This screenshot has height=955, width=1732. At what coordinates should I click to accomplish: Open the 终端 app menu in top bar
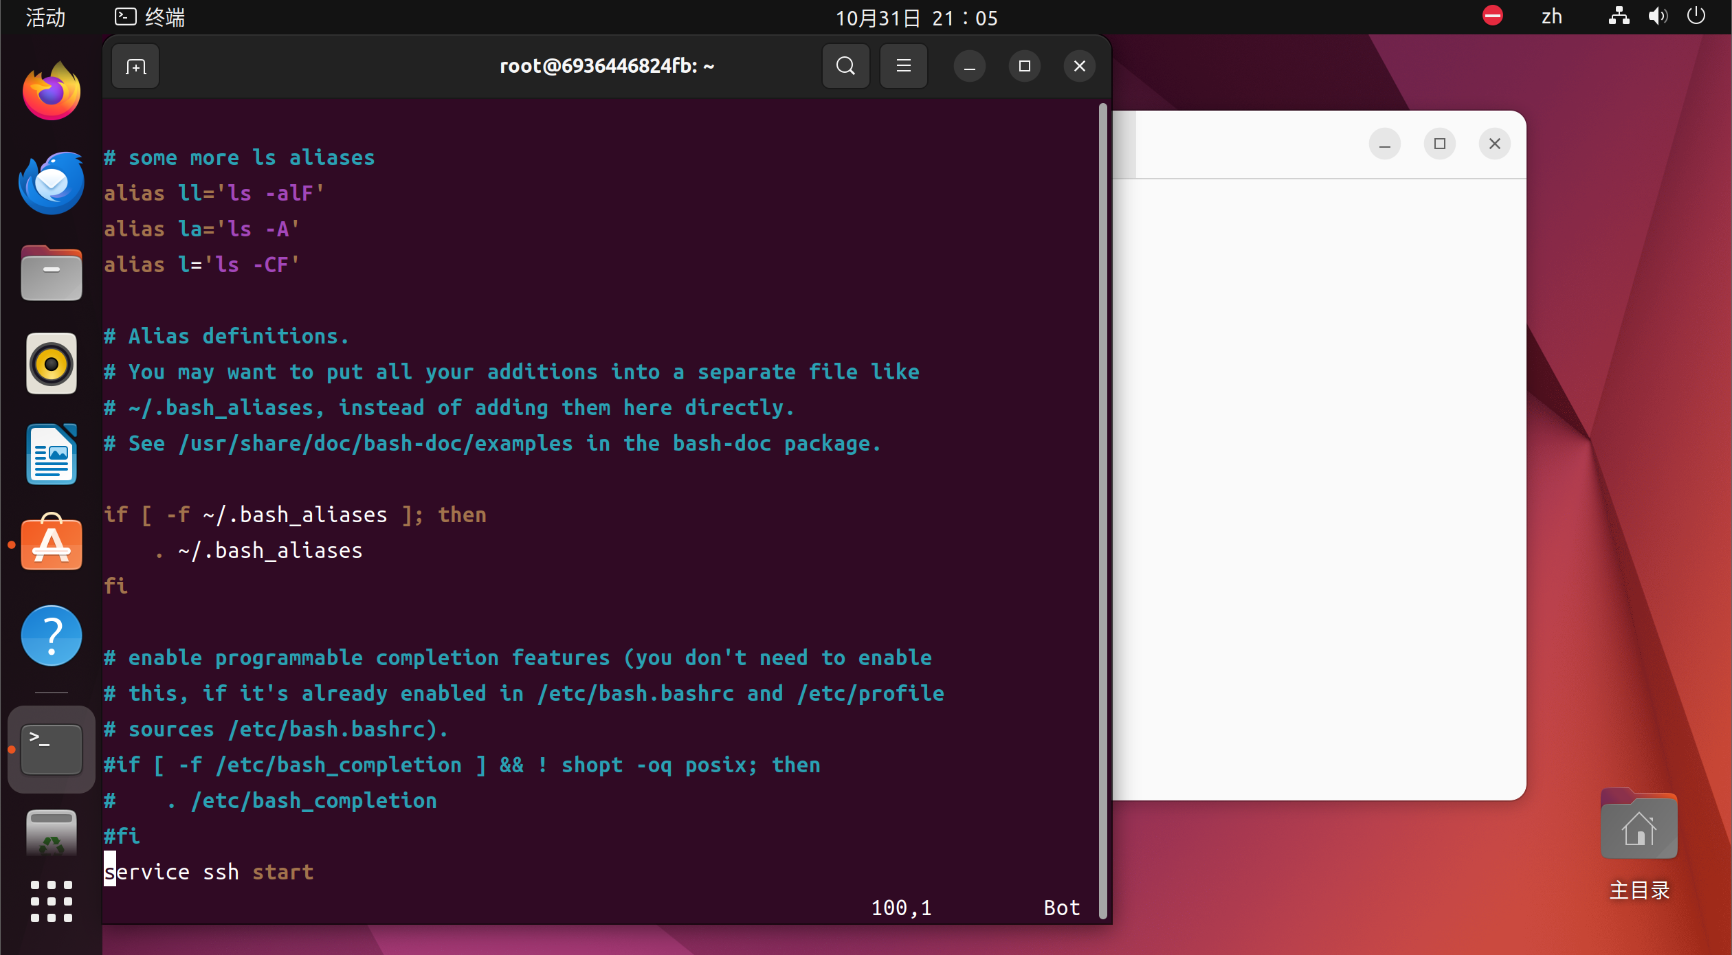point(150,17)
